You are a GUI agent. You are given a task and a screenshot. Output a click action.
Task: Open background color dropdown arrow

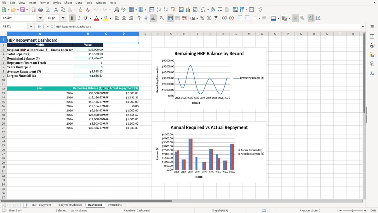pyautogui.click(x=110, y=18)
